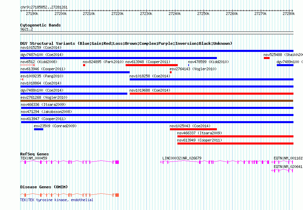Click the nsv613949 (Cooper2011) loss bar
This screenshot has width=303, height=210.
pos(235,144)
